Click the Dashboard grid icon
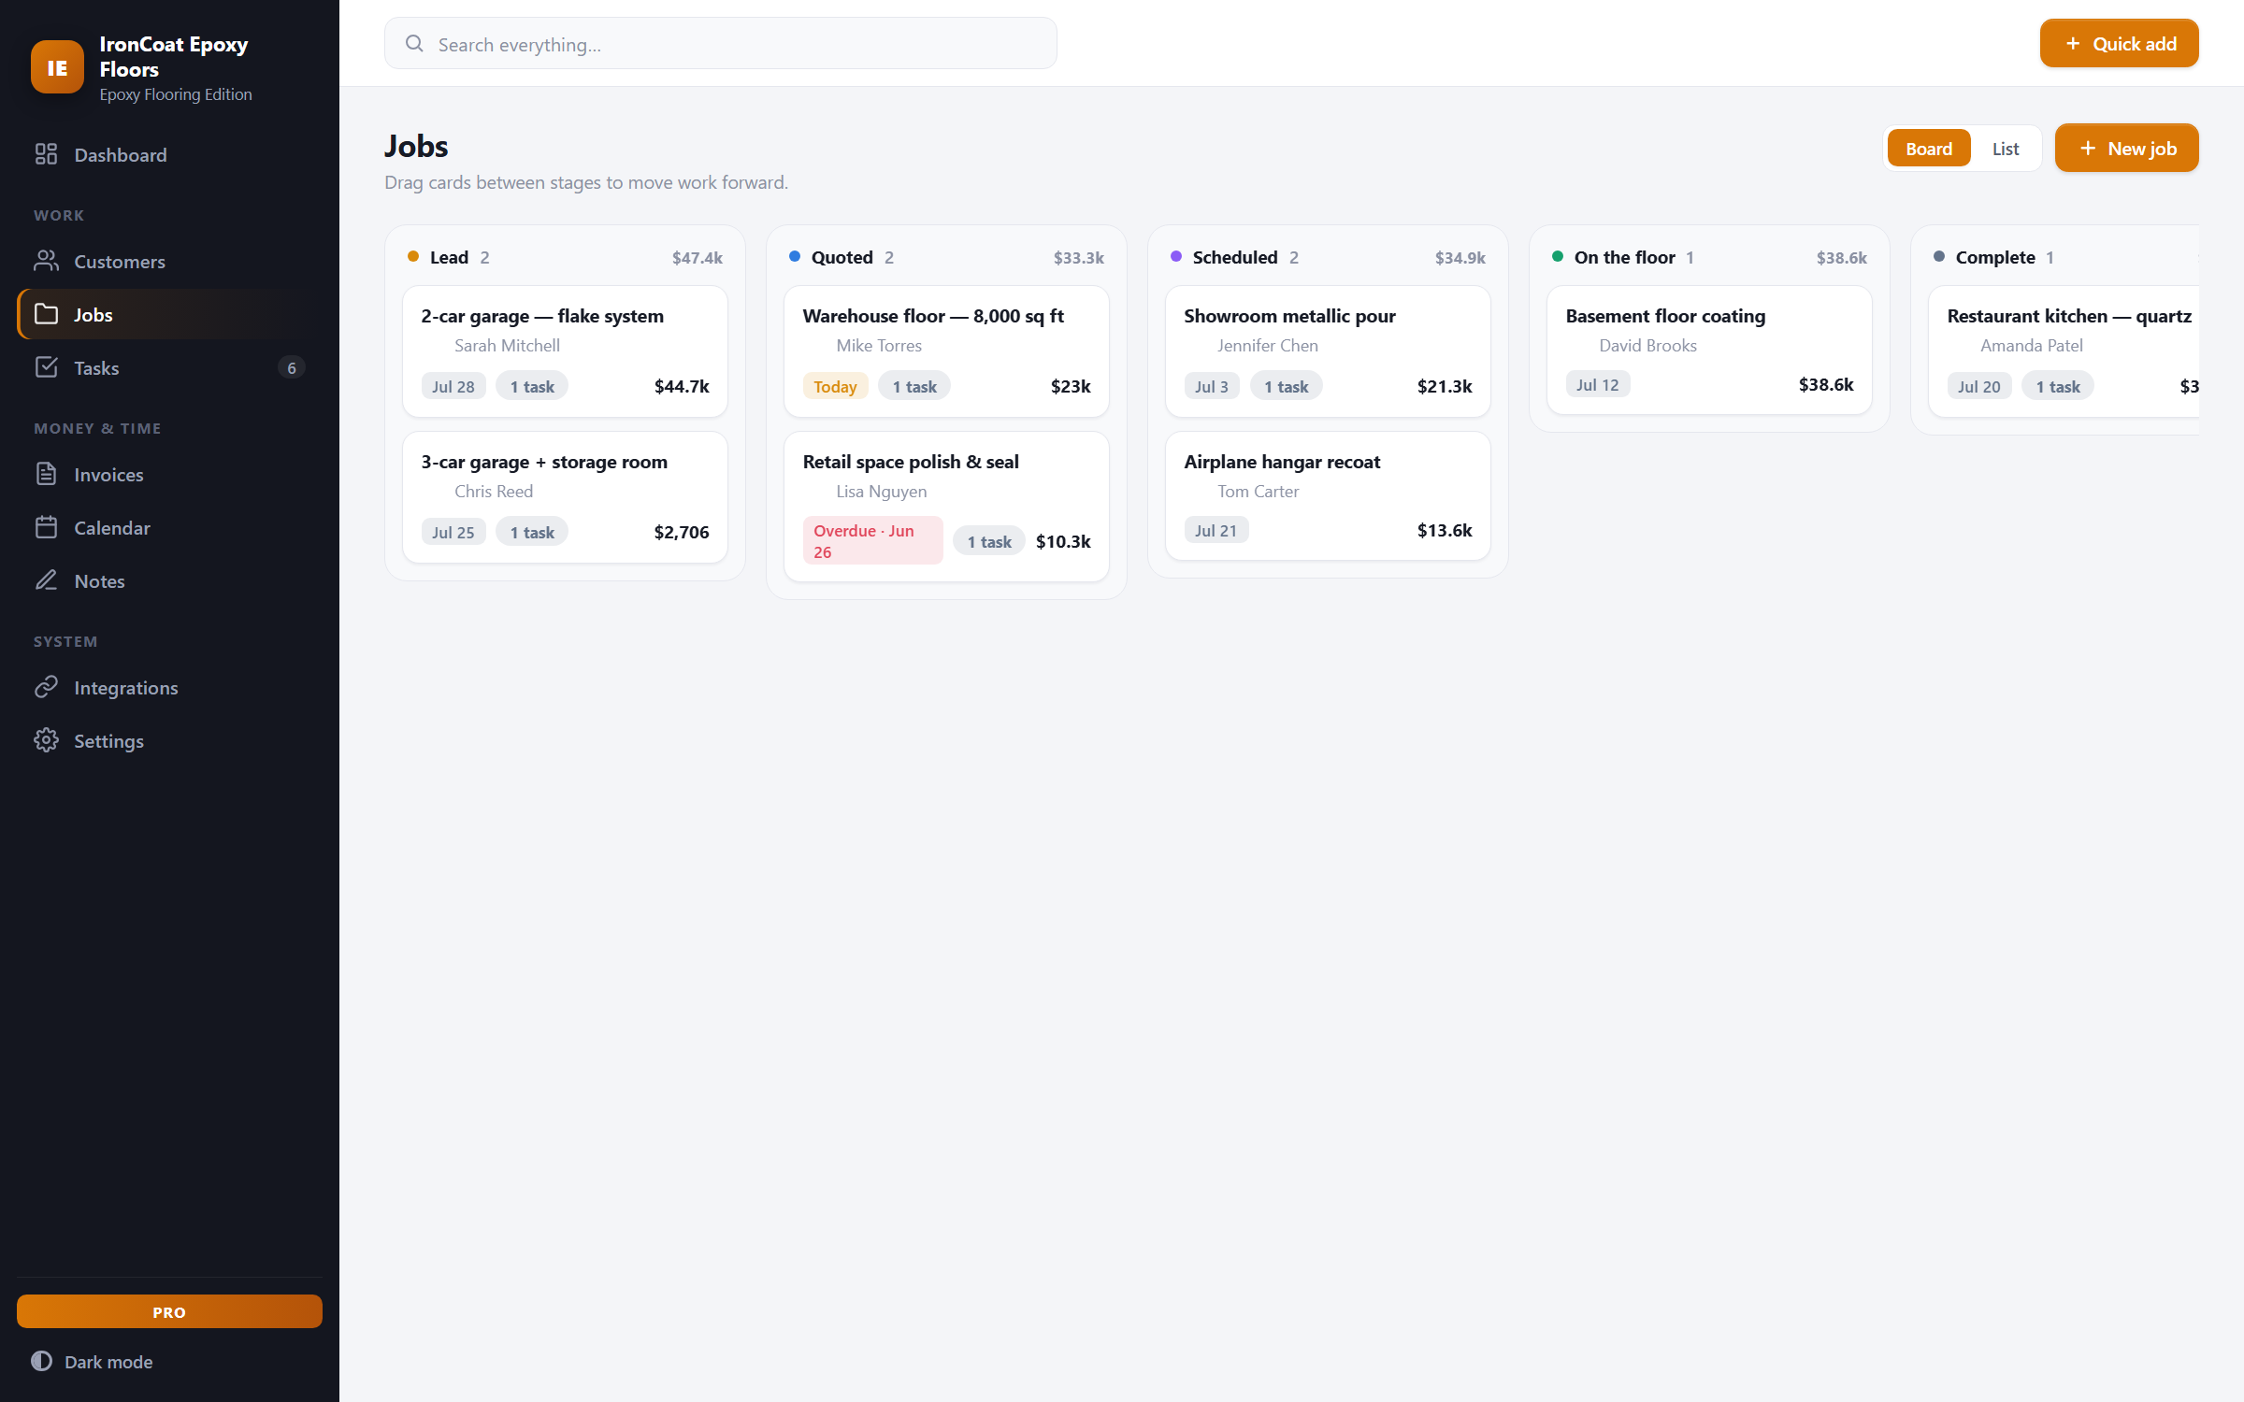The height and width of the screenshot is (1402, 2244). click(46, 154)
